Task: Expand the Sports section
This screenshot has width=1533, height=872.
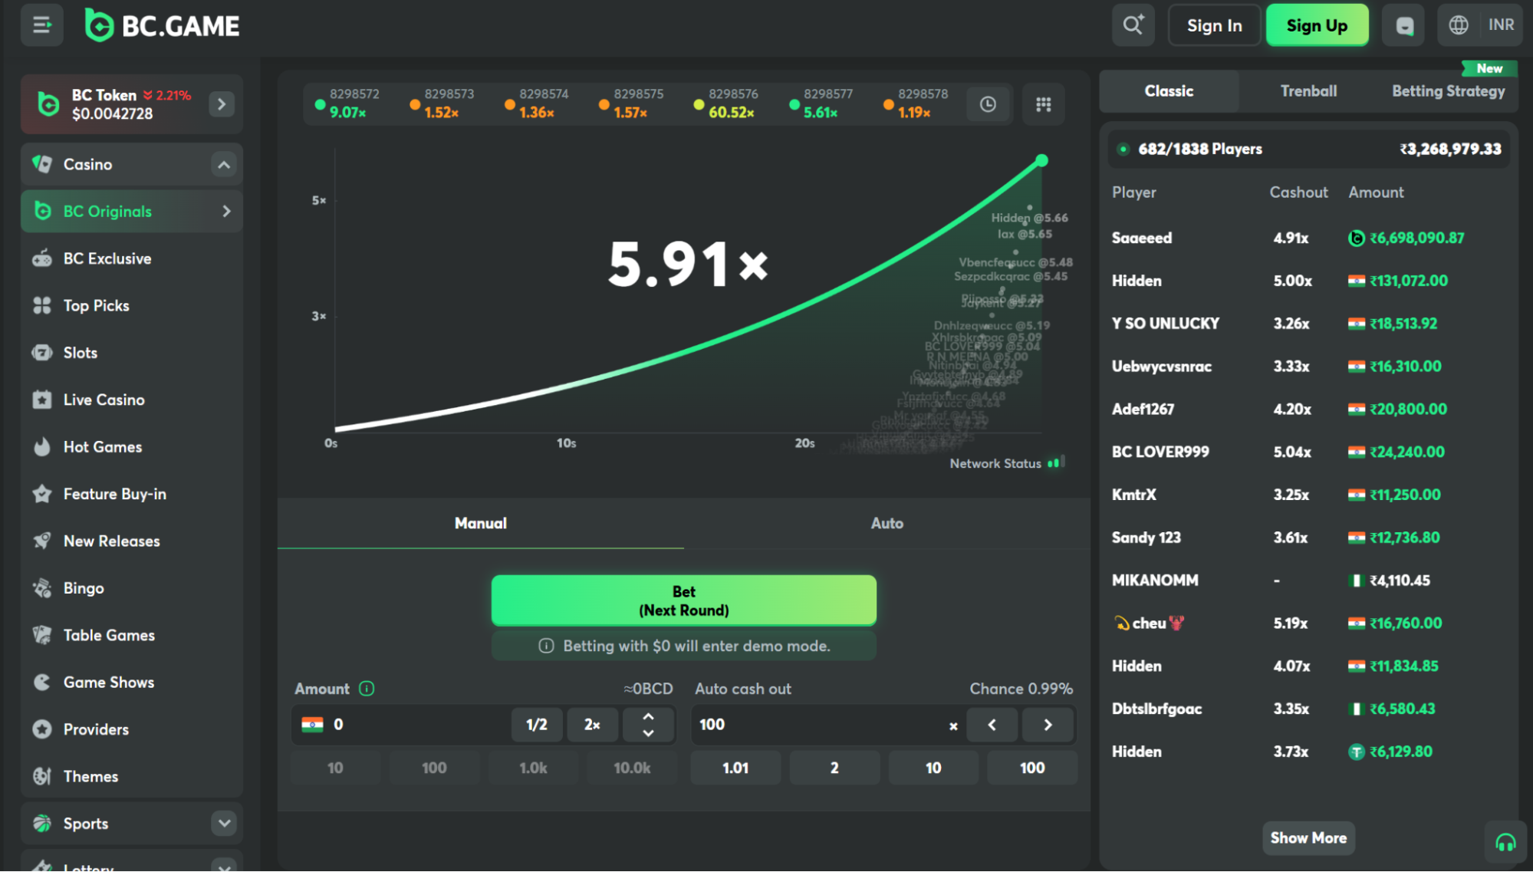Action: (x=223, y=823)
